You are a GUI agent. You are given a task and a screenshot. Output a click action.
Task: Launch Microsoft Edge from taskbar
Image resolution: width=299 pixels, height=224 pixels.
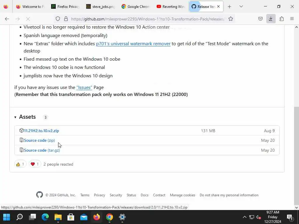coord(45,217)
